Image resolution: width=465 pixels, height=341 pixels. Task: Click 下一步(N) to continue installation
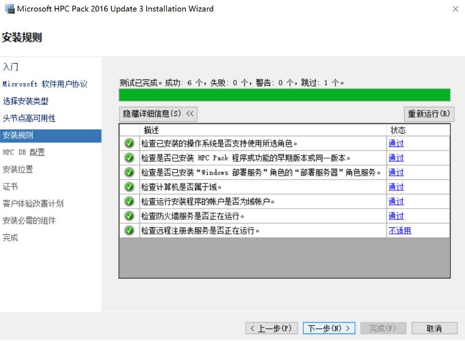pos(329,327)
